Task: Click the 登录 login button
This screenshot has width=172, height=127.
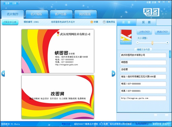Action: (x=7, y=3)
